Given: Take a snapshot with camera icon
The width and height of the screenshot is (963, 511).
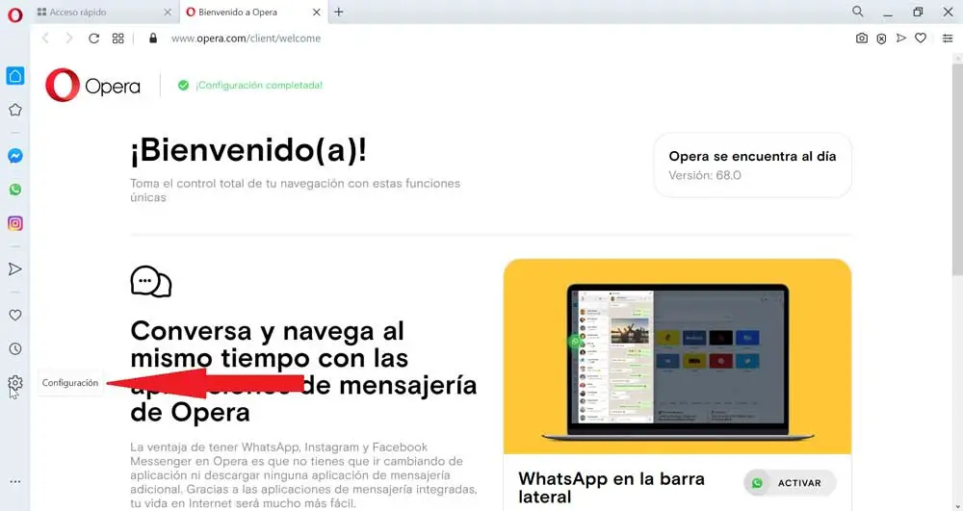Looking at the screenshot, I should [862, 38].
